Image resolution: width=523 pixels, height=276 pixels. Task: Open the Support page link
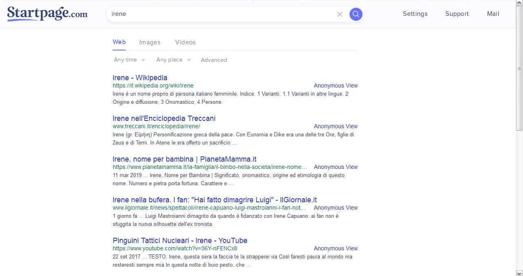(457, 14)
